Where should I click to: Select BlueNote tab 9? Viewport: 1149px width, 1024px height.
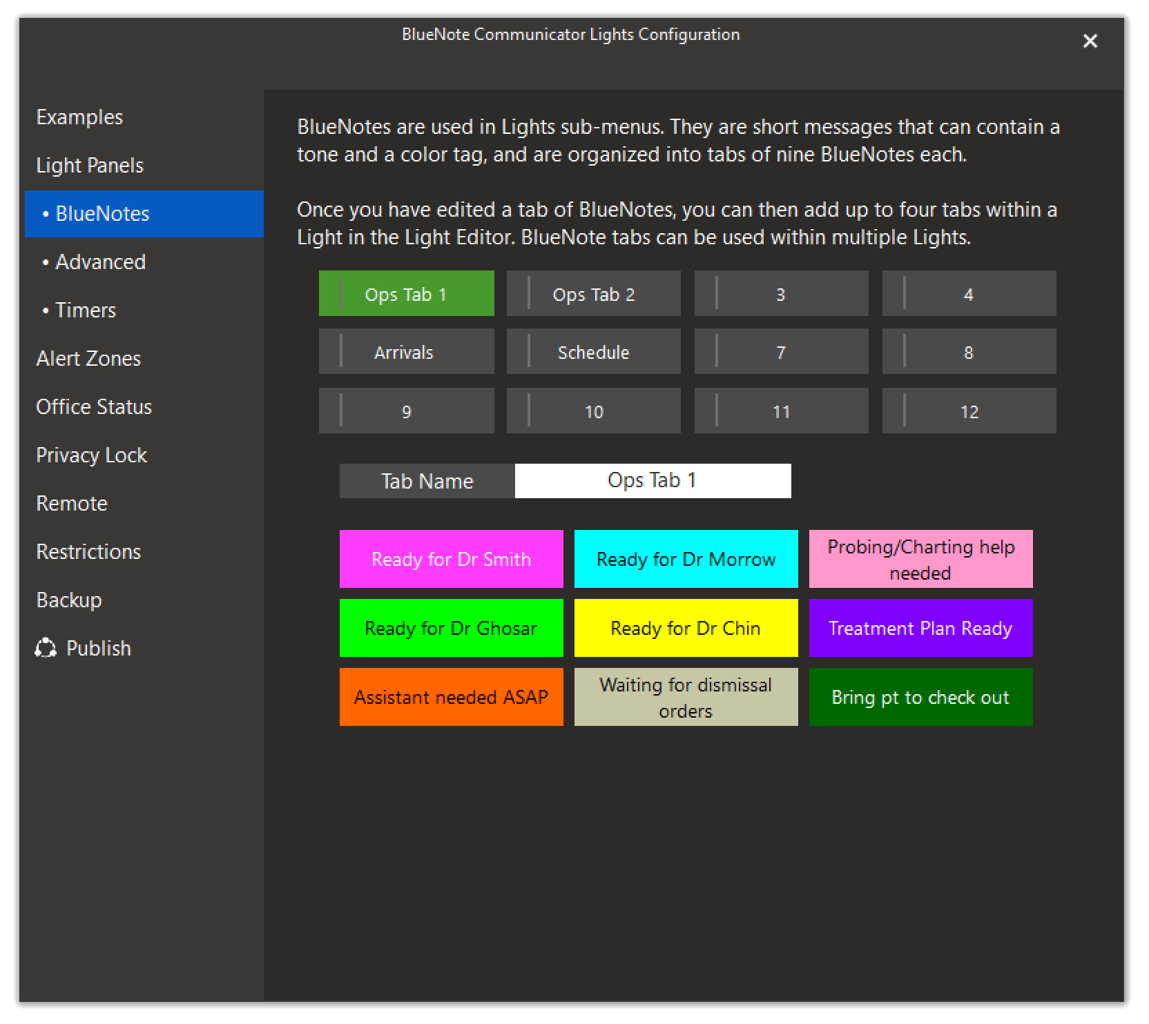407,411
